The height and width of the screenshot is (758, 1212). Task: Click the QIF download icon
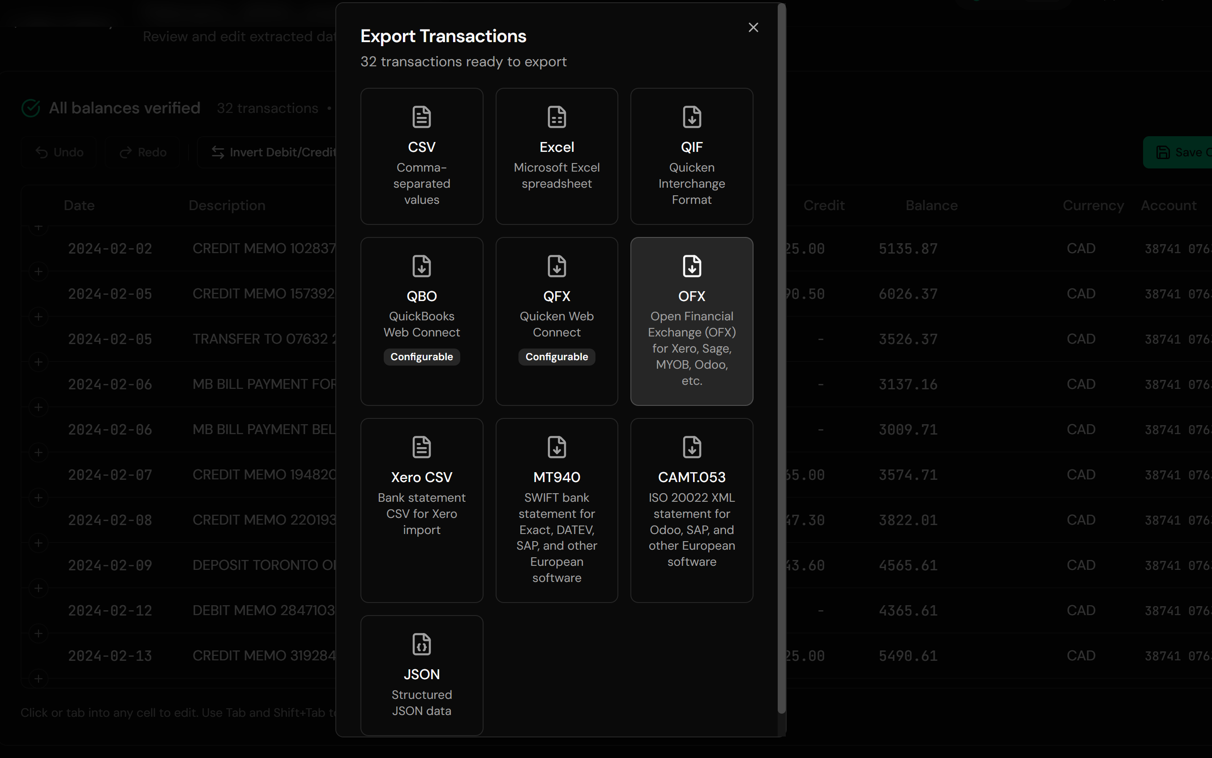(x=691, y=117)
